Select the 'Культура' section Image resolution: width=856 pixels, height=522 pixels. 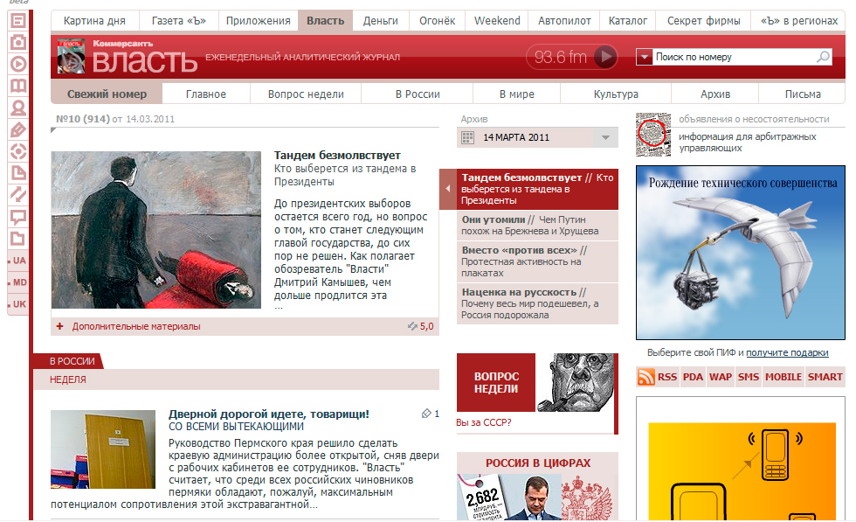tap(616, 94)
